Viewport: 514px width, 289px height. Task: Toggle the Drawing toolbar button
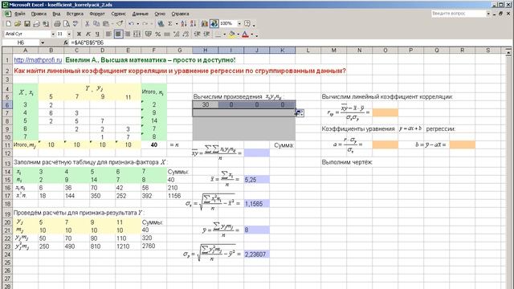(214, 23)
